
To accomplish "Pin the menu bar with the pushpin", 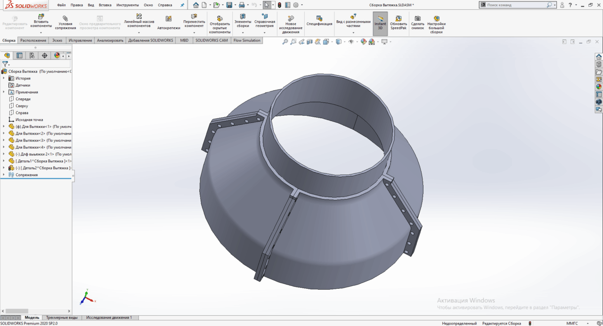I will [x=182, y=5].
